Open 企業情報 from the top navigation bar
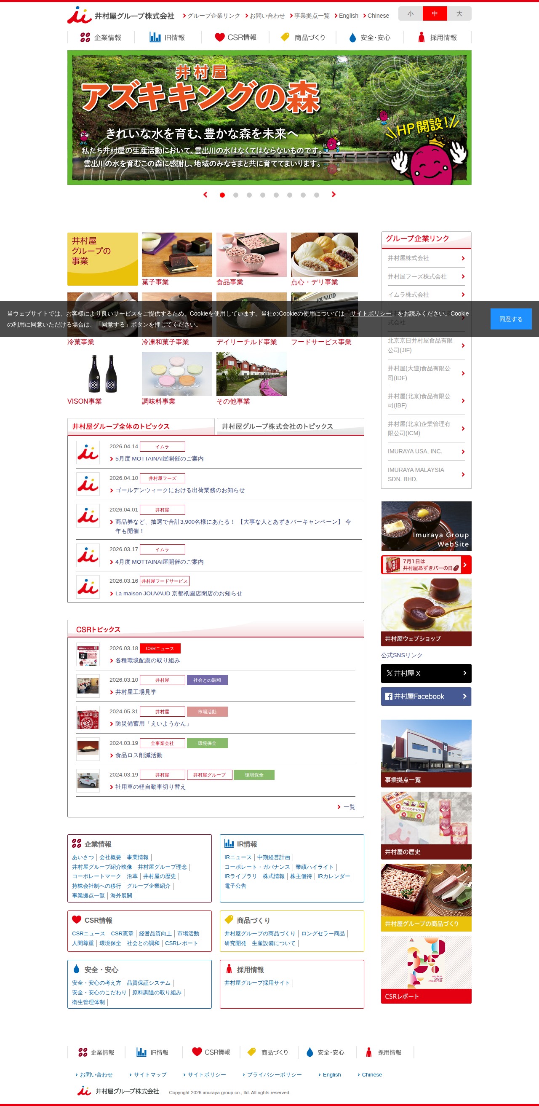539x1106 pixels. point(101,37)
